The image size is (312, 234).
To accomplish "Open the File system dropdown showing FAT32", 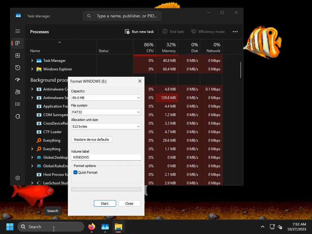I will 106,112.
